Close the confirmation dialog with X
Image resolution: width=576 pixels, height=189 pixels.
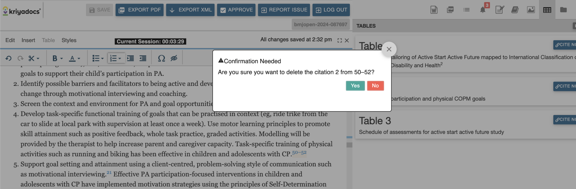pos(389,49)
